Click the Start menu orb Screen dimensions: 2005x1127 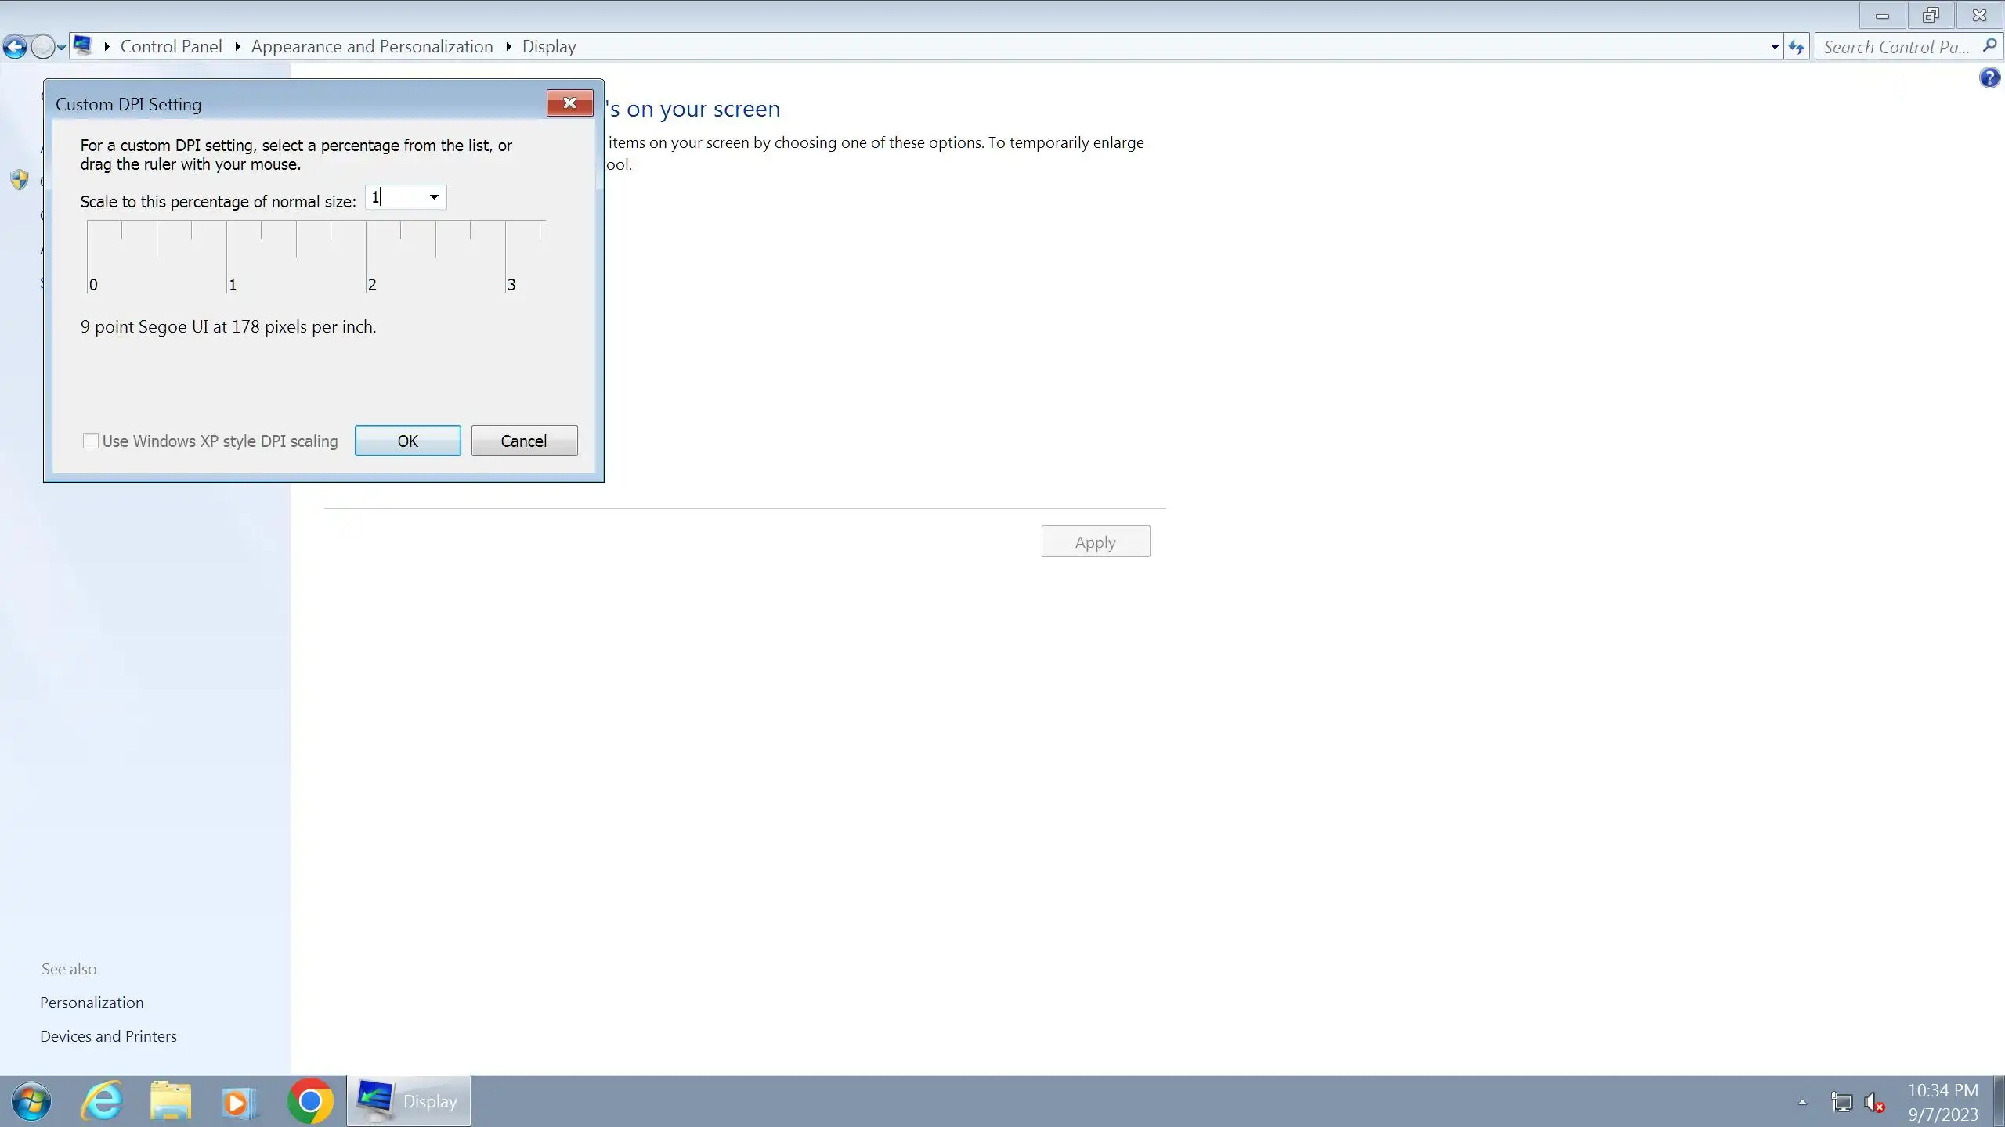tap(31, 1101)
